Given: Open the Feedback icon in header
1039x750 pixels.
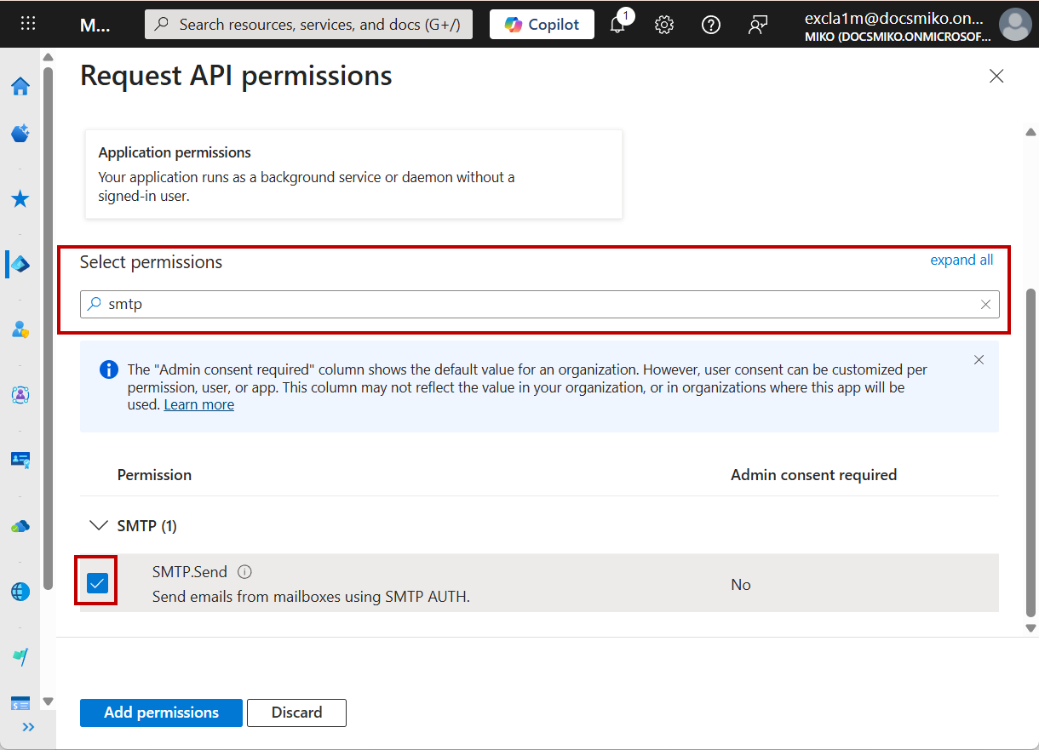Looking at the screenshot, I should (x=757, y=25).
